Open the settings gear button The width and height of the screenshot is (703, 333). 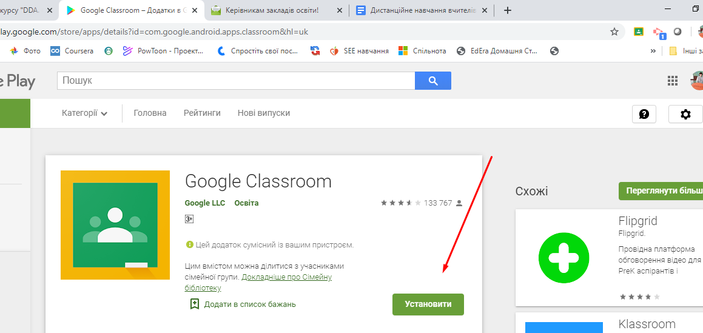click(x=685, y=114)
